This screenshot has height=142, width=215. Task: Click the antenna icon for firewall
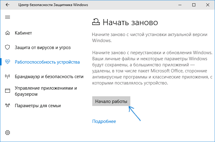8,76
